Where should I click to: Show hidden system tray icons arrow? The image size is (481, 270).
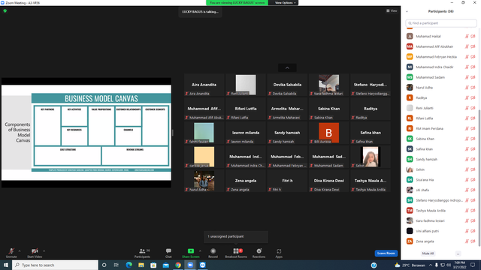click(x=431, y=265)
